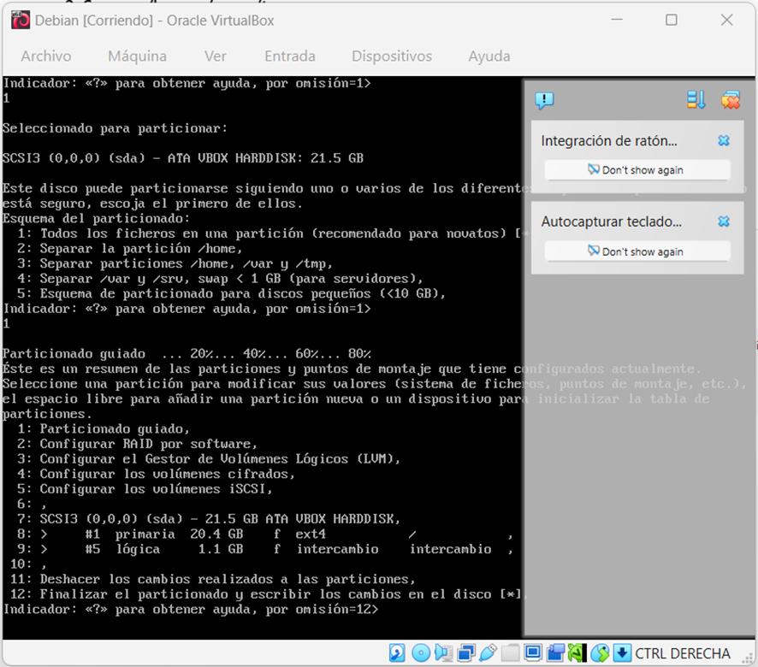Click line '5: Configurar los volúmenes iSCSI'
This screenshot has height=667, width=758.
pos(145,488)
